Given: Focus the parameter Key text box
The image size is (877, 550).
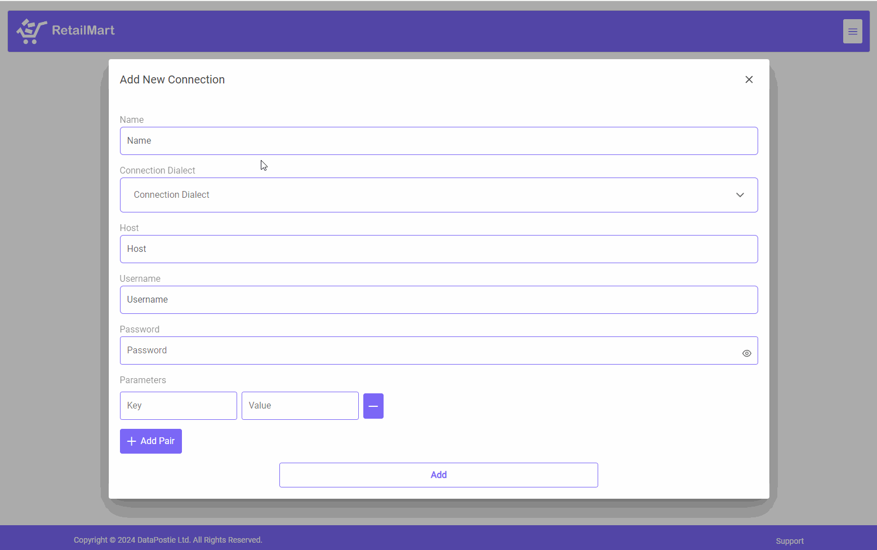Looking at the screenshot, I should pos(178,405).
